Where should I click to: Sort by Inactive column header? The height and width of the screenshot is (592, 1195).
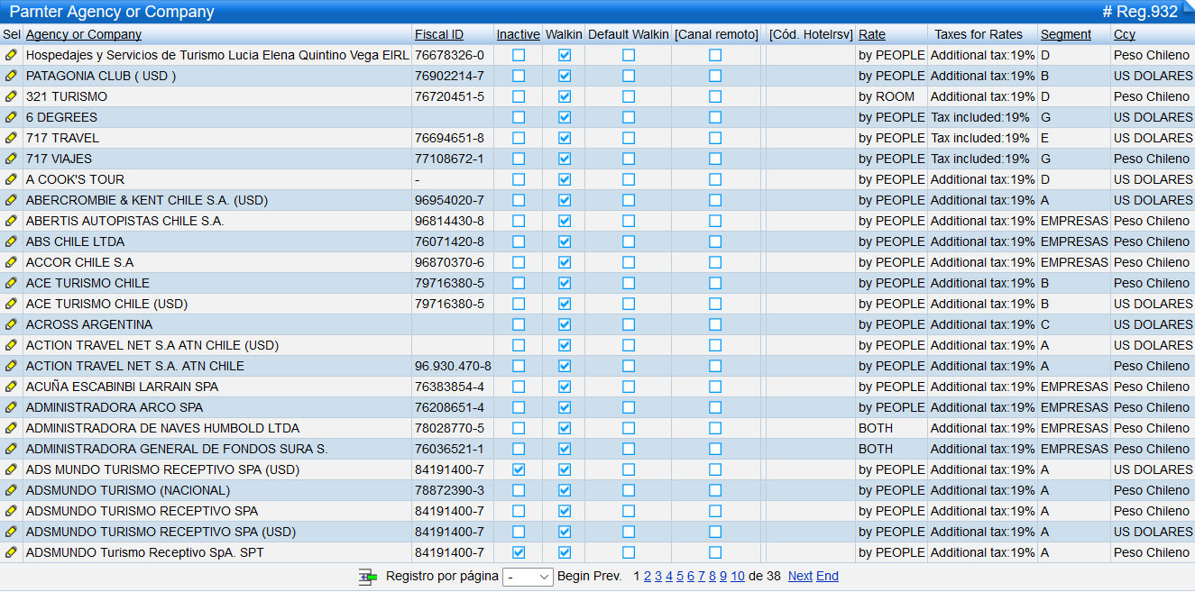[x=519, y=34]
